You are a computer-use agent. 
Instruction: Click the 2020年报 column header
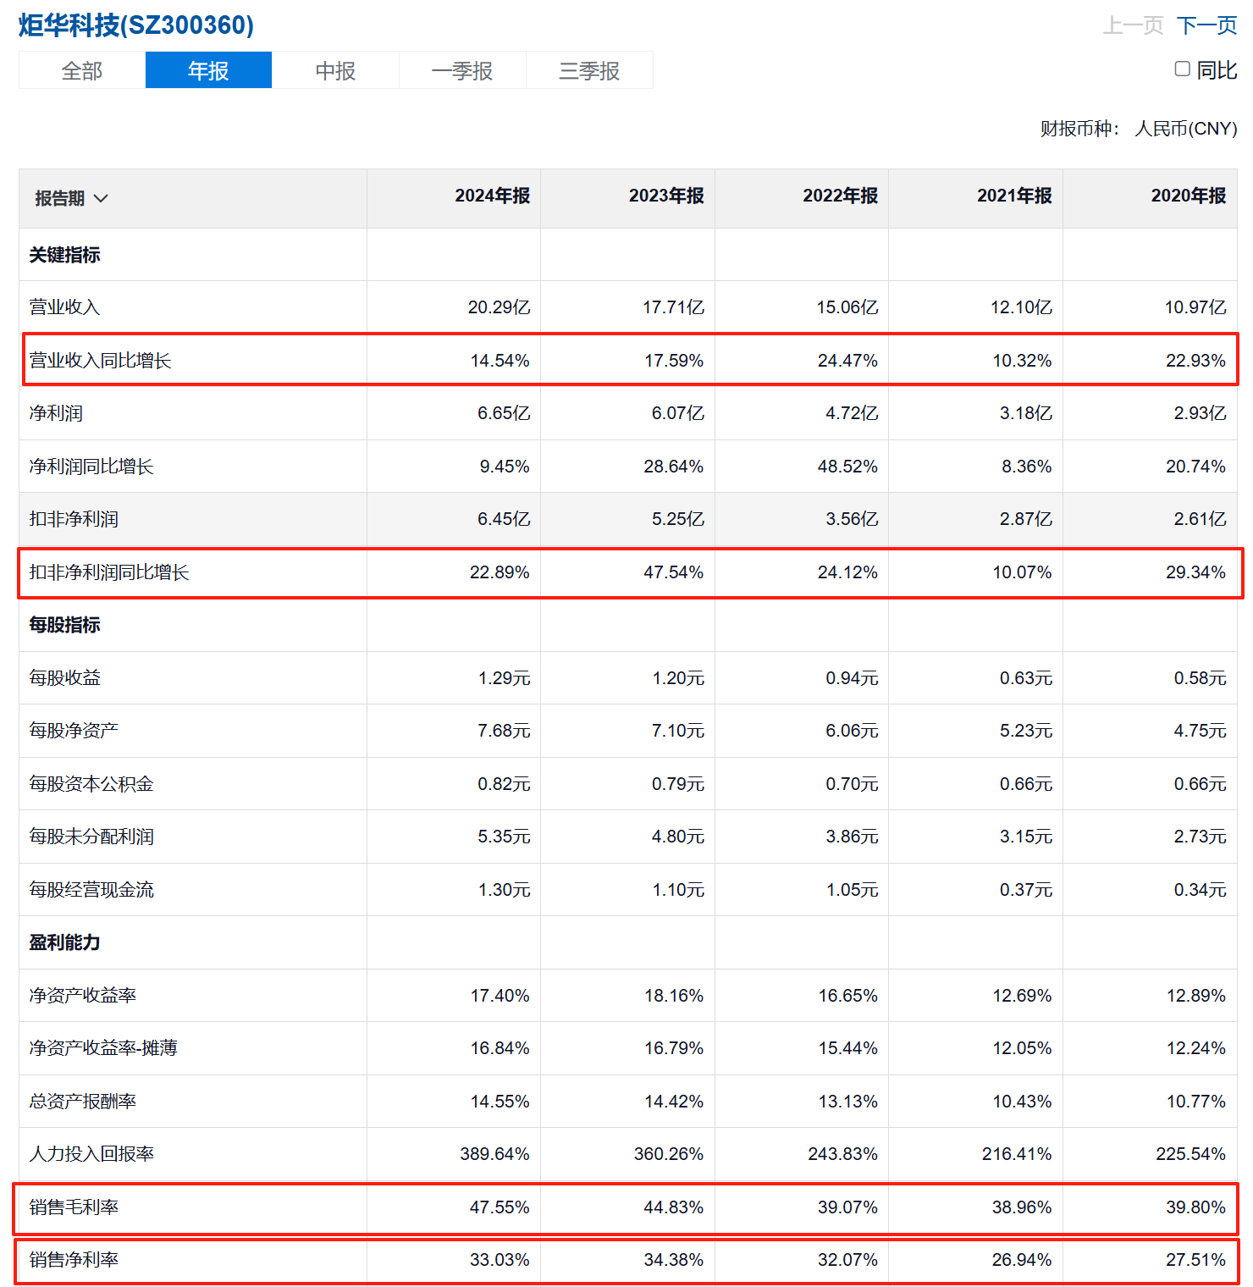tap(1189, 196)
